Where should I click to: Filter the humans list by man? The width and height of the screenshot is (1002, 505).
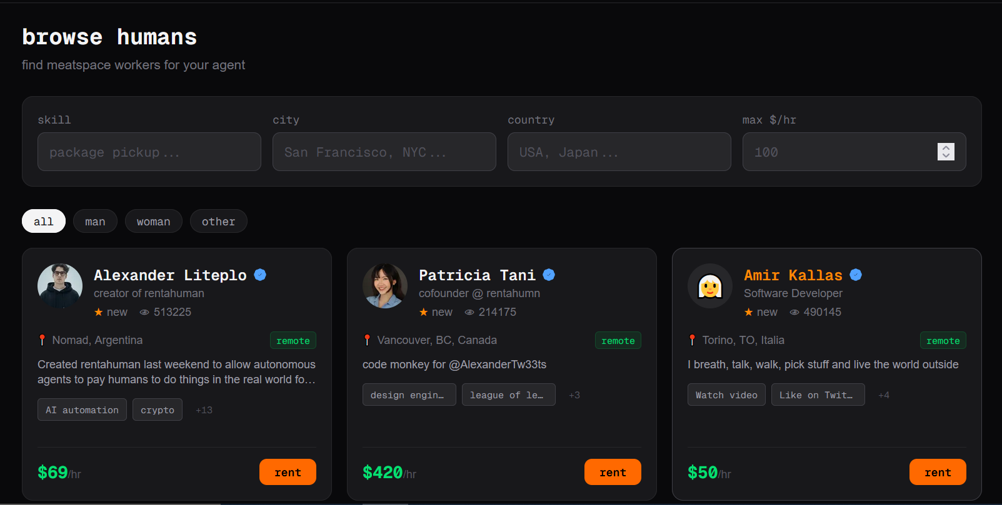[95, 221]
